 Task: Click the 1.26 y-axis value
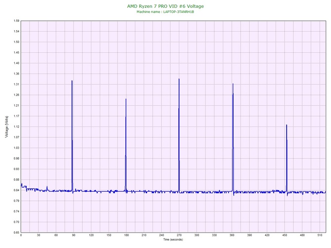tap(16, 95)
